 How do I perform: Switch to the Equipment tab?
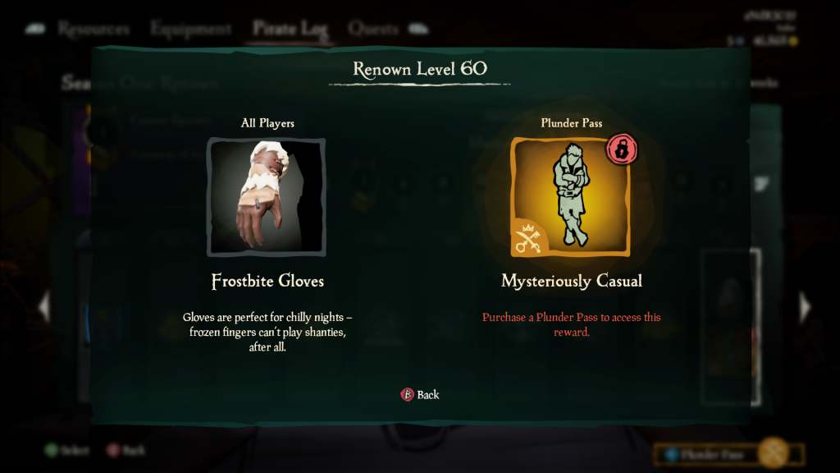click(190, 29)
